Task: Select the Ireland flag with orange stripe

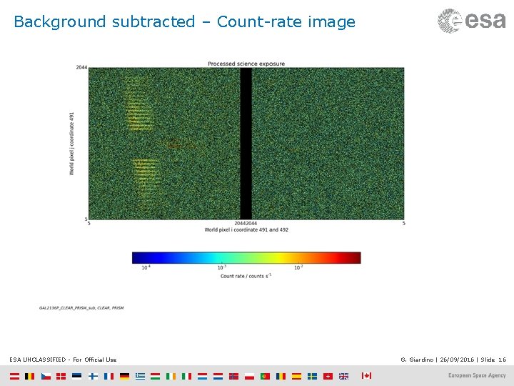Action: [171, 376]
